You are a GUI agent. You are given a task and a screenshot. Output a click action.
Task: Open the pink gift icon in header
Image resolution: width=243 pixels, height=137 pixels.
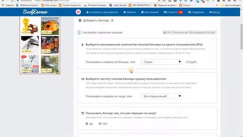click(x=78, y=12)
